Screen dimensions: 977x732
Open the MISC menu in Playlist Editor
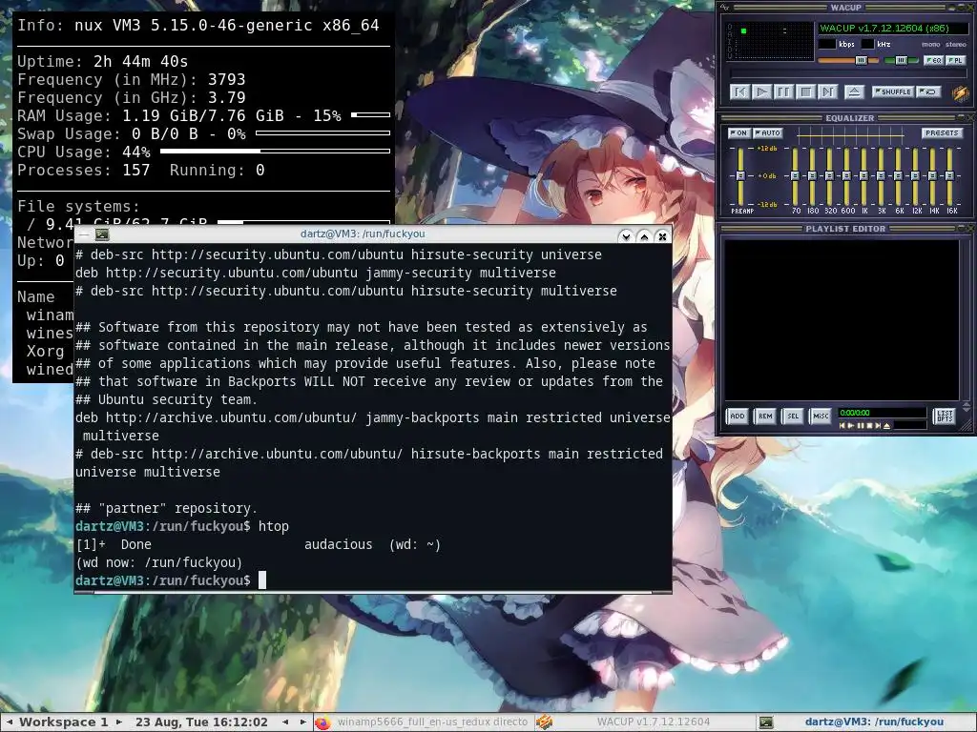coord(820,416)
